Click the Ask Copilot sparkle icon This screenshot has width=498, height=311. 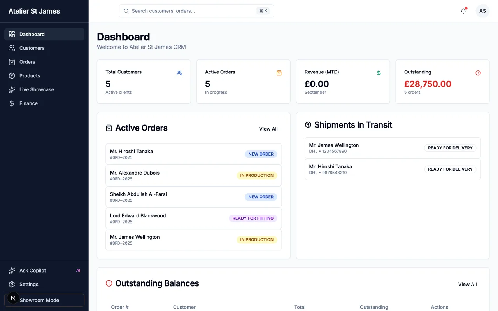[x=12, y=271]
